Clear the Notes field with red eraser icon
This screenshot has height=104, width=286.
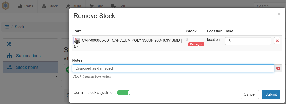pos(278,68)
